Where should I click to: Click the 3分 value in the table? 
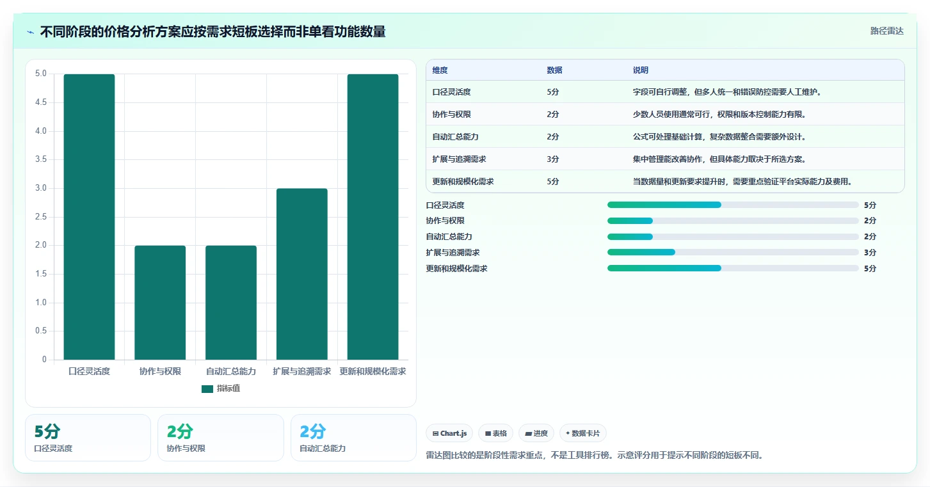pyautogui.click(x=553, y=159)
